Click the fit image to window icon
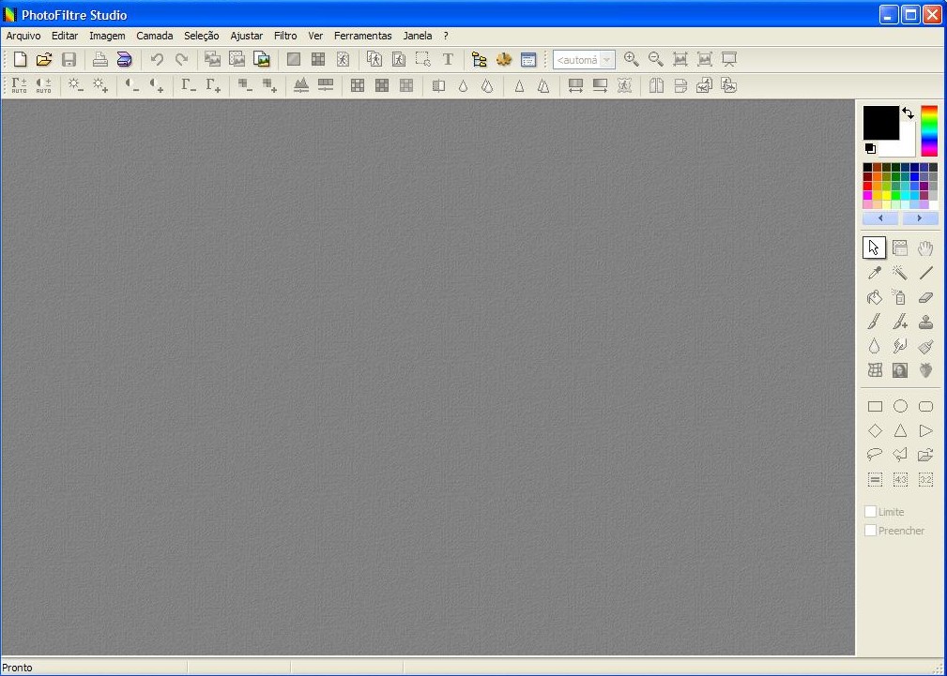The height and width of the screenshot is (676, 947). 680,59
